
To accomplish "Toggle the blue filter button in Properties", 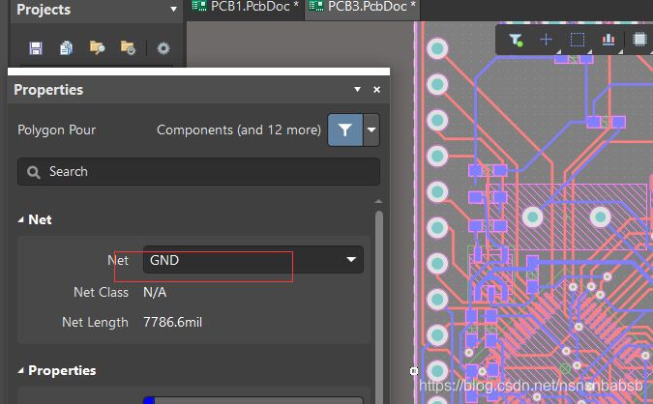I will tap(344, 130).
